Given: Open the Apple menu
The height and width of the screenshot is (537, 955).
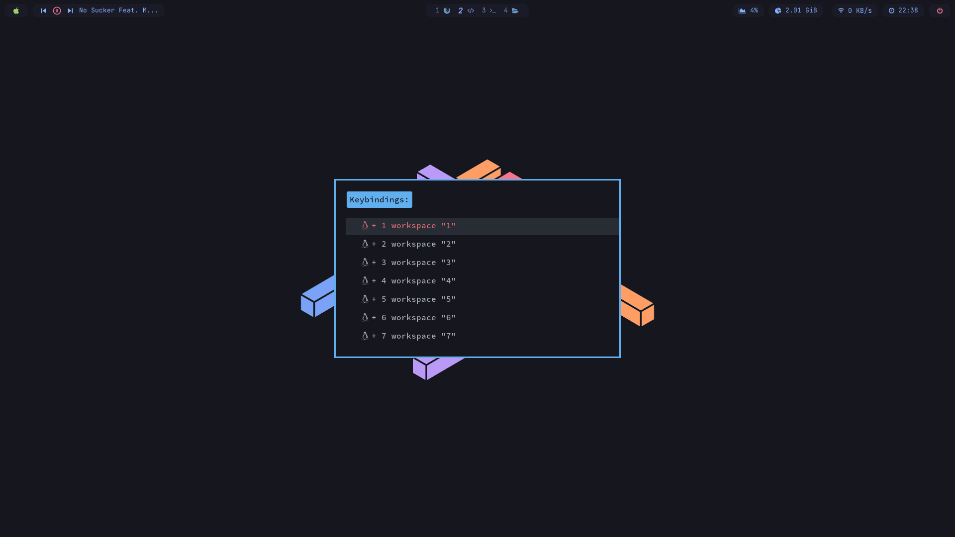Looking at the screenshot, I should tap(16, 10).
